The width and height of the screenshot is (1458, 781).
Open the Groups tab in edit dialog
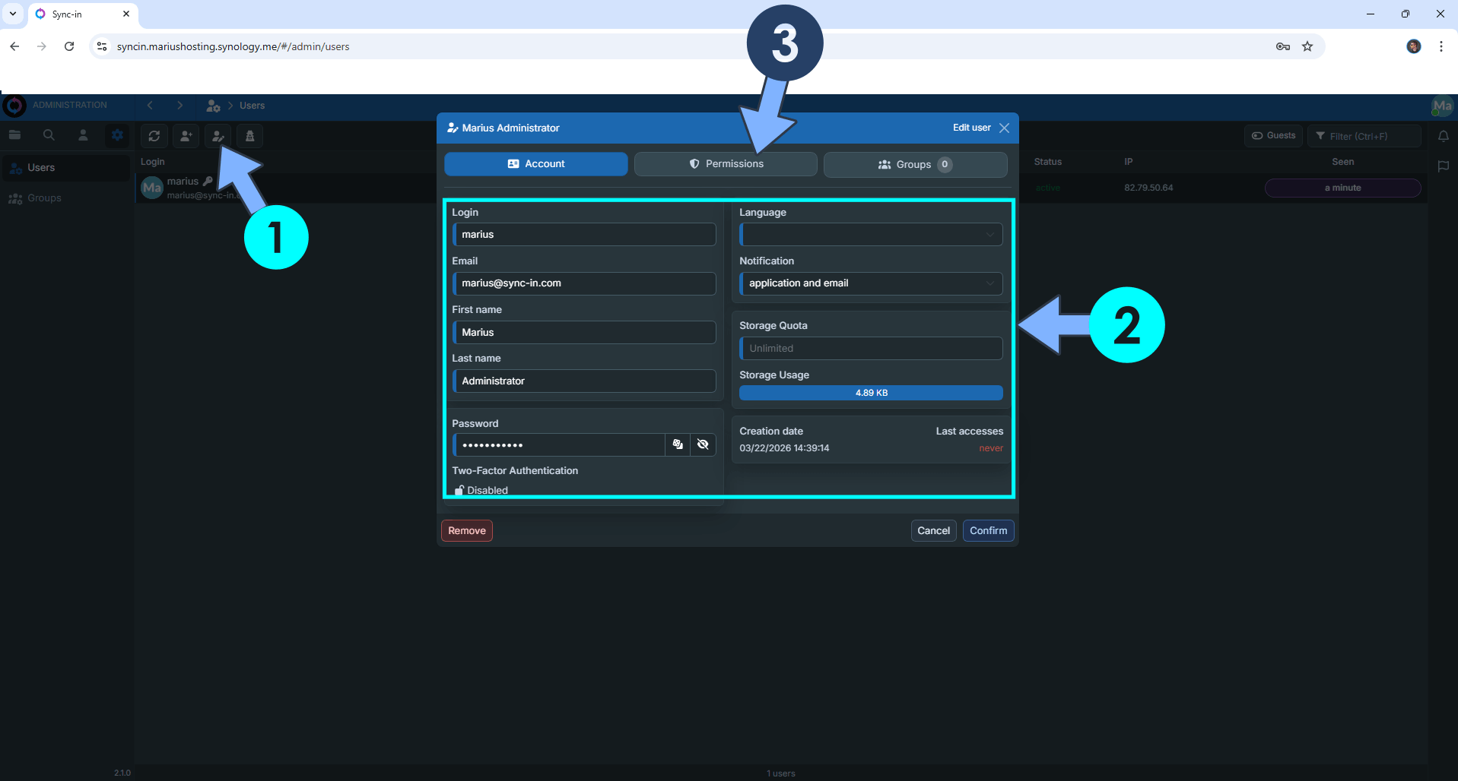914,164
